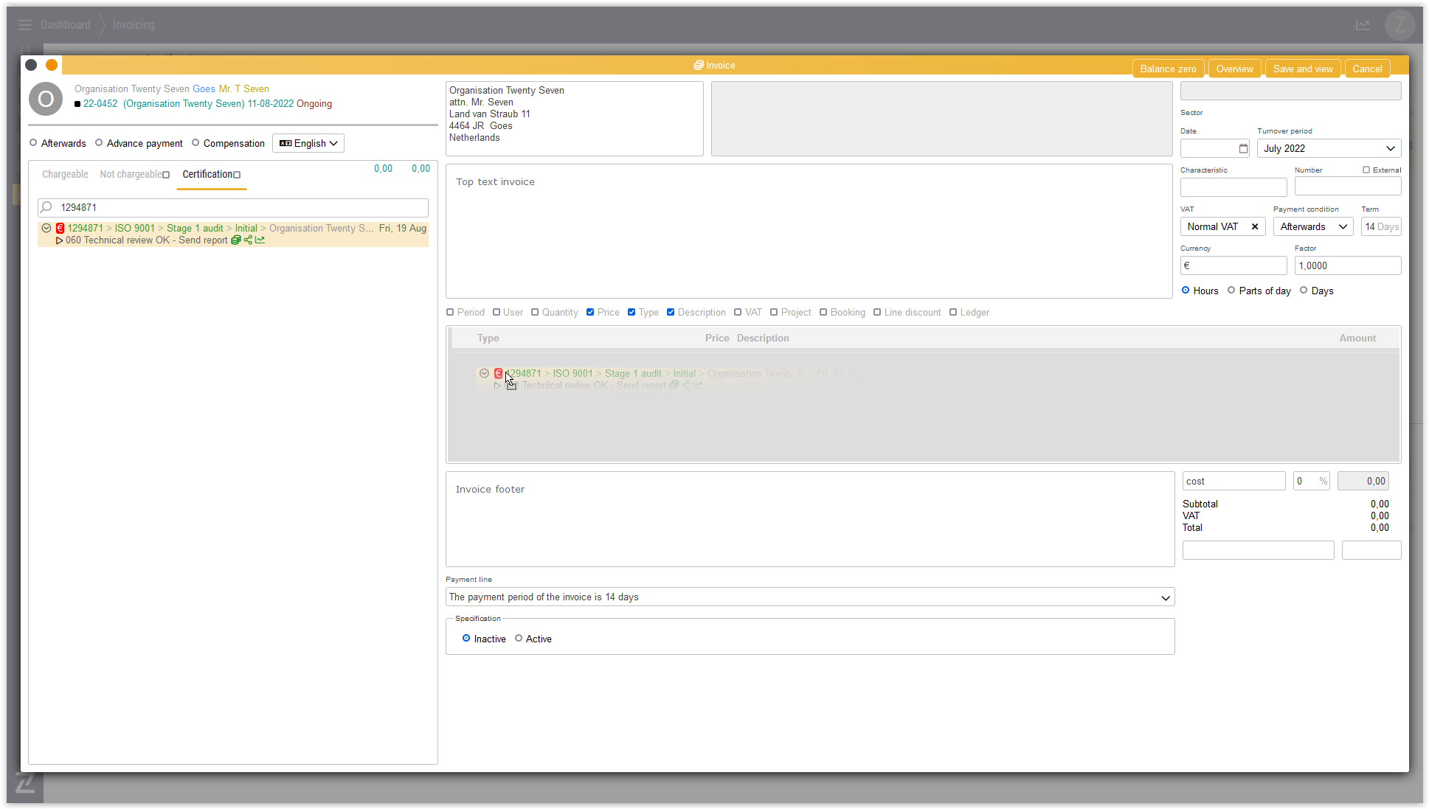1429x809 pixels.
Task: Click the coins icon after Send report
Action: (235, 240)
